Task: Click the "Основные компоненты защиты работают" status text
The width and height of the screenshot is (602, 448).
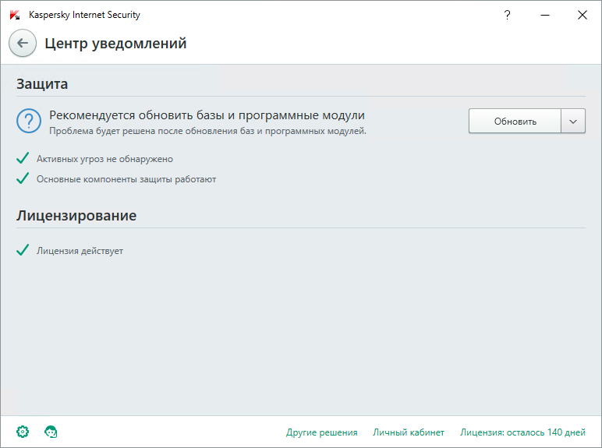Action: (126, 179)
